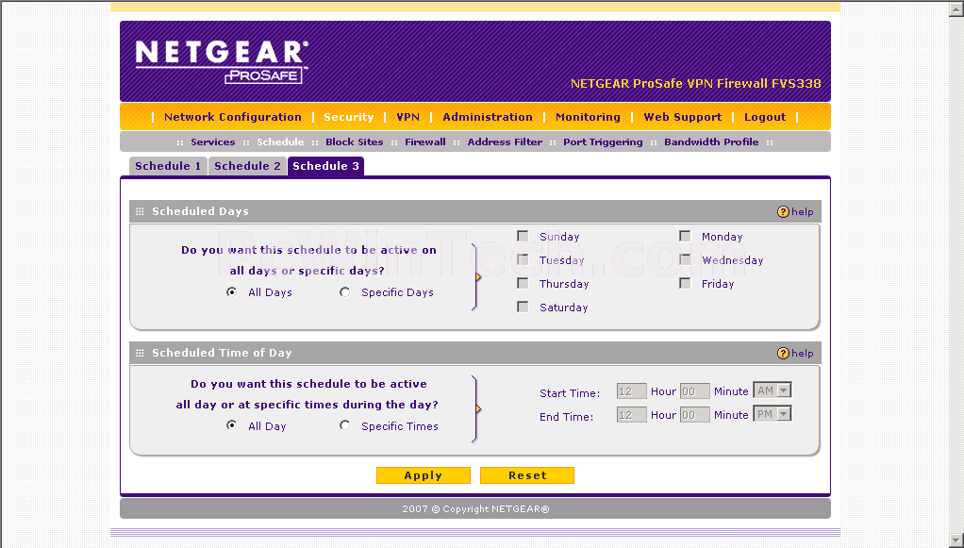
Task: Click the Start Time Hour field
Action: point(631,391)
